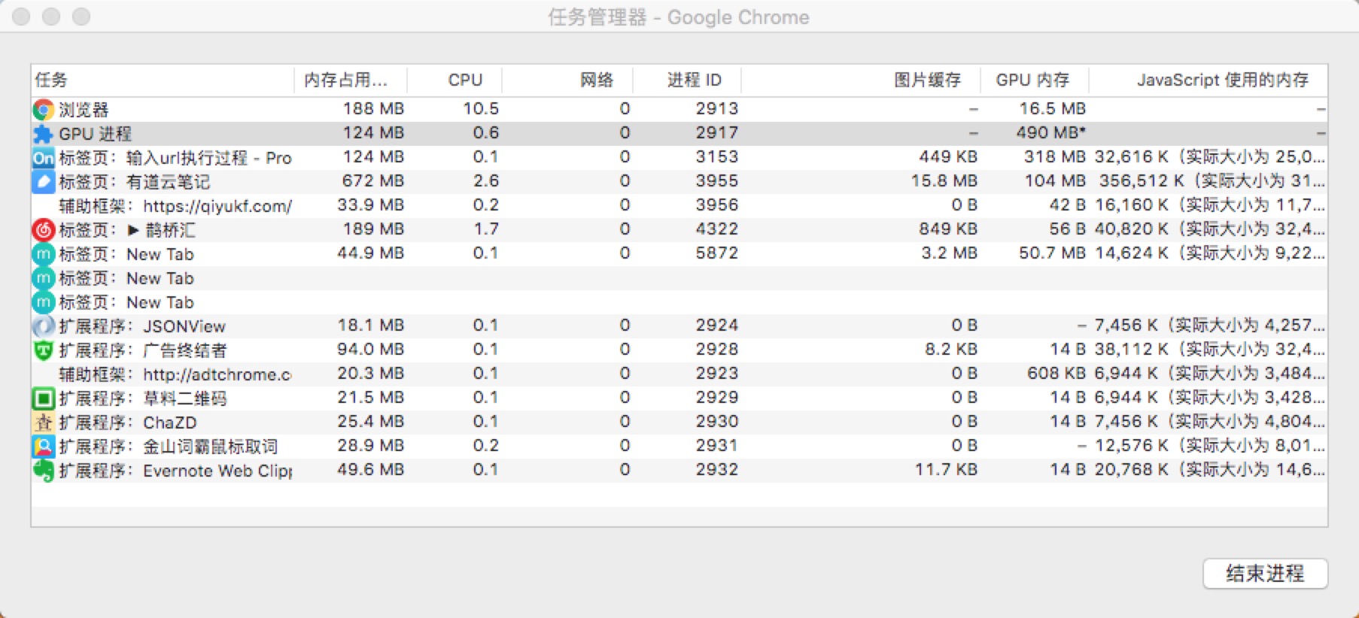The width and height of the screenshot is (1359, 618).
Task: Click the Chrome browser icon in first row
Action: pos(43,110)
